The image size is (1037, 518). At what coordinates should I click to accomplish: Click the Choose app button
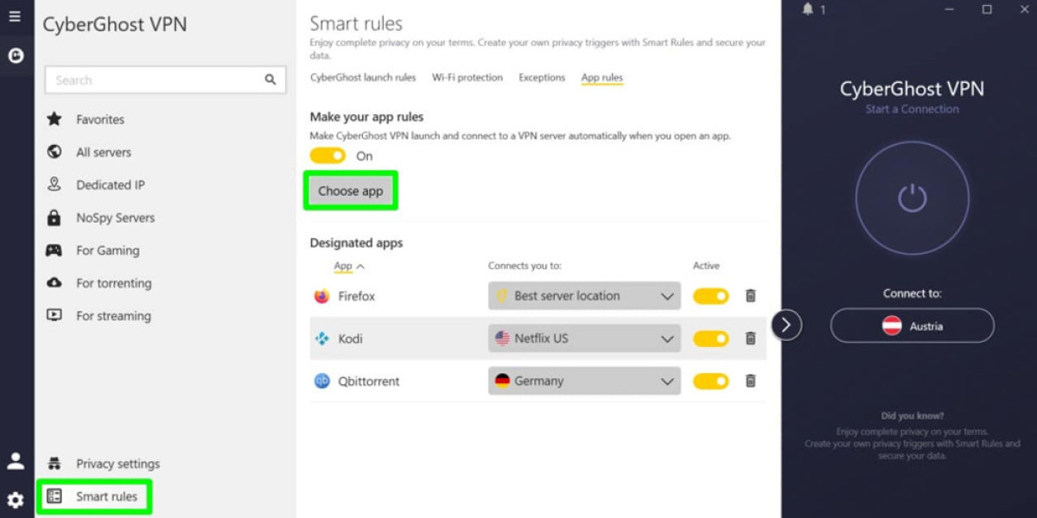point(350,191)
